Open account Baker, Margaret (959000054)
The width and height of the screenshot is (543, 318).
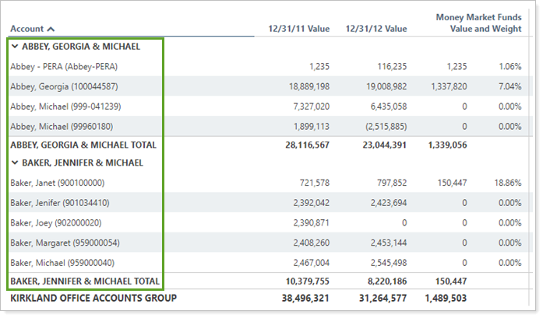[x=64, y=242]
